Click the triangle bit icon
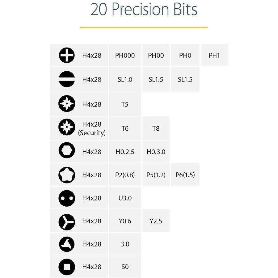 (67, 244)
